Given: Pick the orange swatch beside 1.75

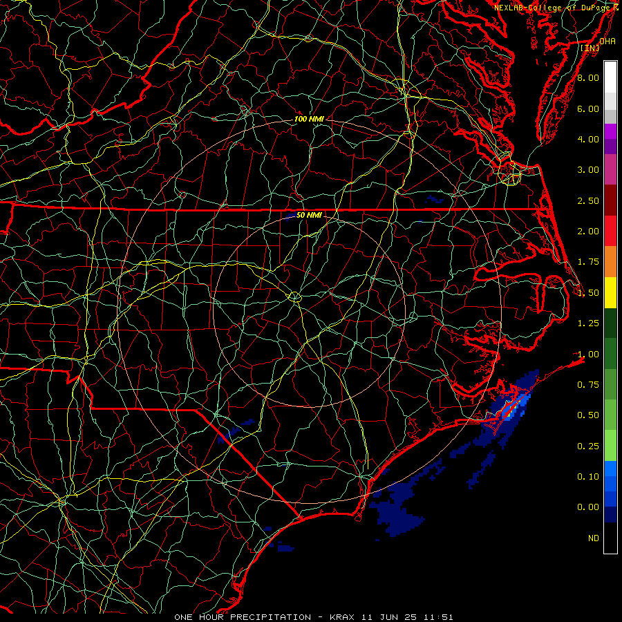Looking at the screenshot, I should [x=610, y=262].
